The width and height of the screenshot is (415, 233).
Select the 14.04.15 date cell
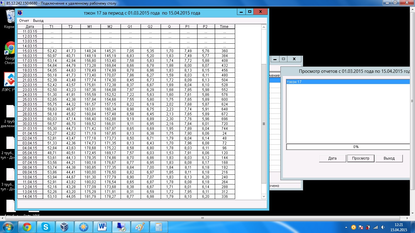coord(30,197)
